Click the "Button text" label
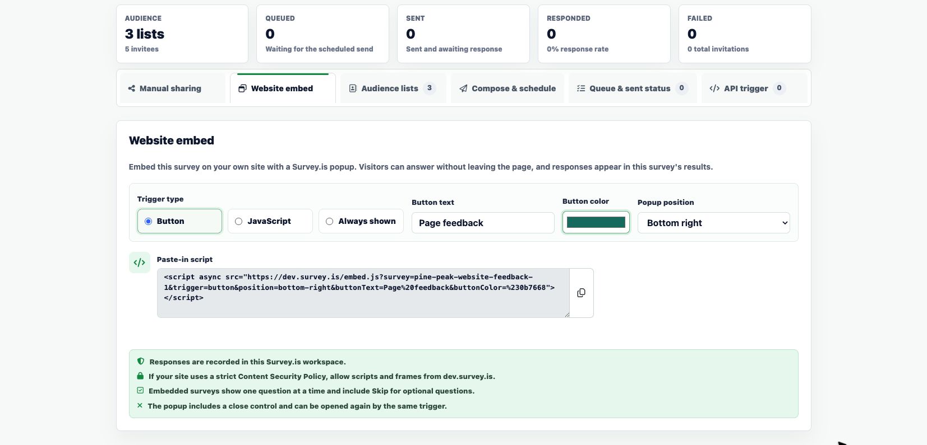 [x=433, y=202]
